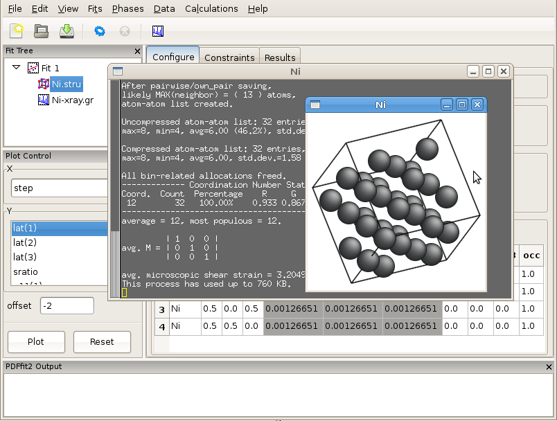Click the Reset button
The image size is (557, 421).
pyautogui.click(x=102, y=342)
